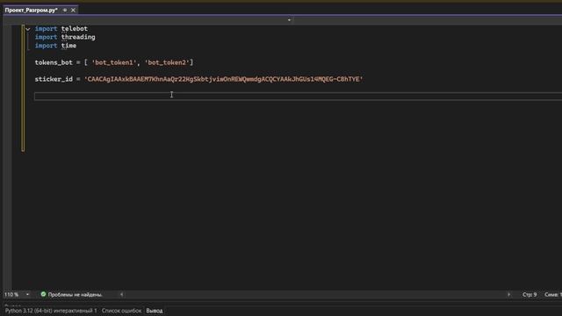Click the right scroll arrow of horizontal scrollbar

pos(509,295)
